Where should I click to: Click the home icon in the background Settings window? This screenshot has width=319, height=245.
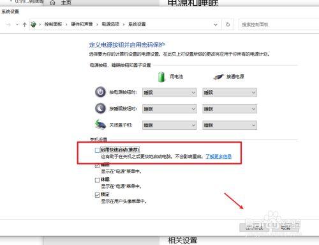pyautogui.click(x=52, y=3)
